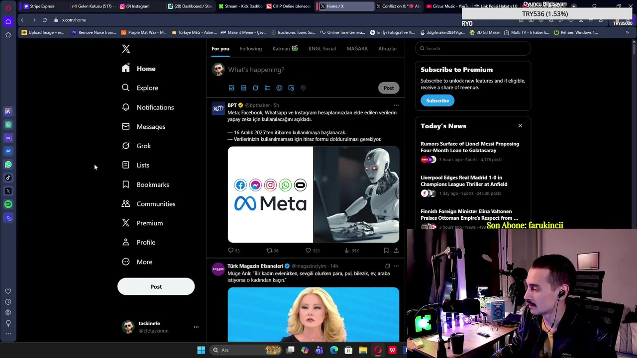Click the Subscribe to Premium button

tap(437, 100)
